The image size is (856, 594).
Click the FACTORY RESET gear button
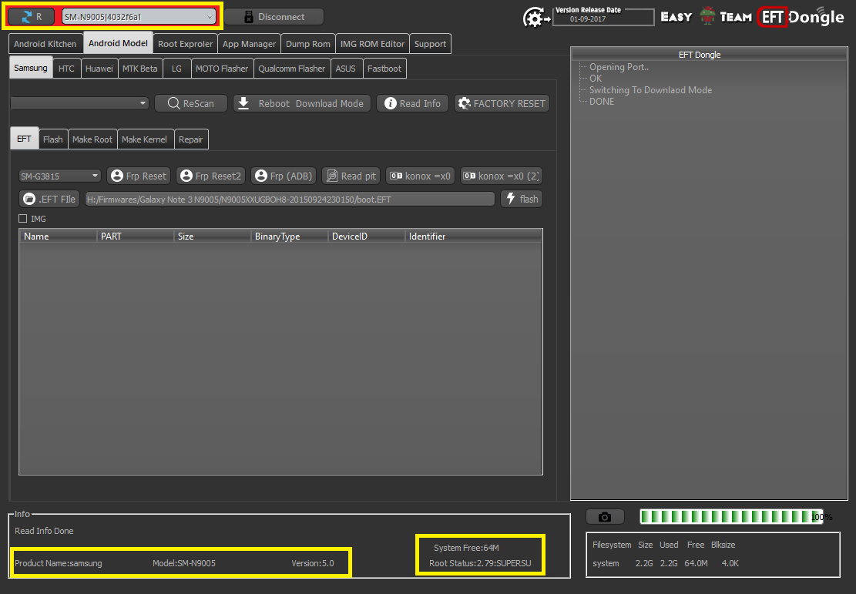coord(502,103)
